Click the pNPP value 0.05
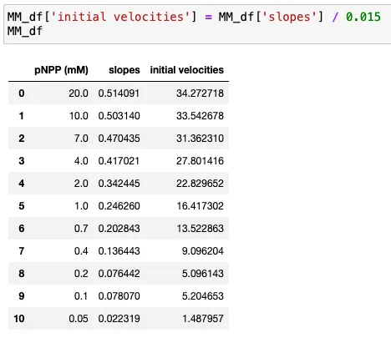Image resolution: width=391 pixels, height=338 pixels. [79, 319]
